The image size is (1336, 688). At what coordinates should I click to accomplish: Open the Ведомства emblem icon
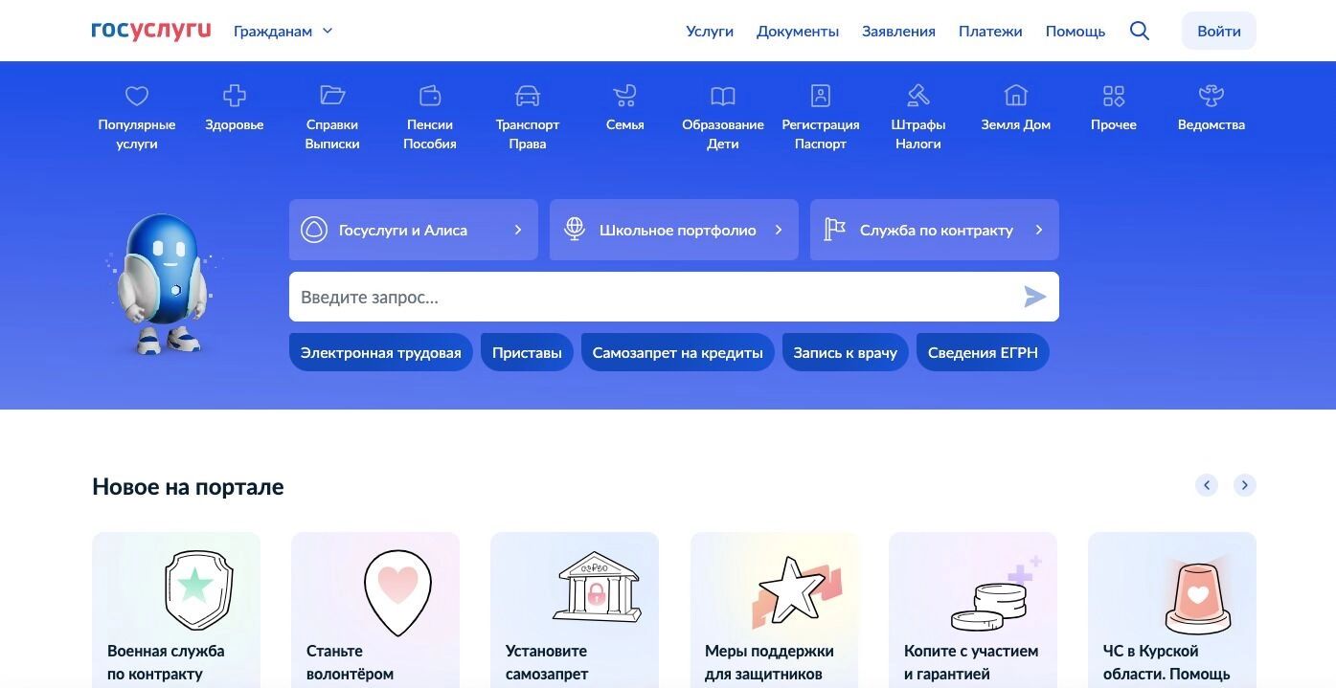point(1211,96)
